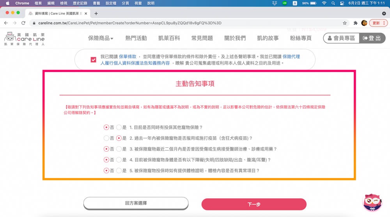This screenshot has width=390, height=217.
Task: Select 否 for question 1 other pet insurance
Action: pos(106,127)
